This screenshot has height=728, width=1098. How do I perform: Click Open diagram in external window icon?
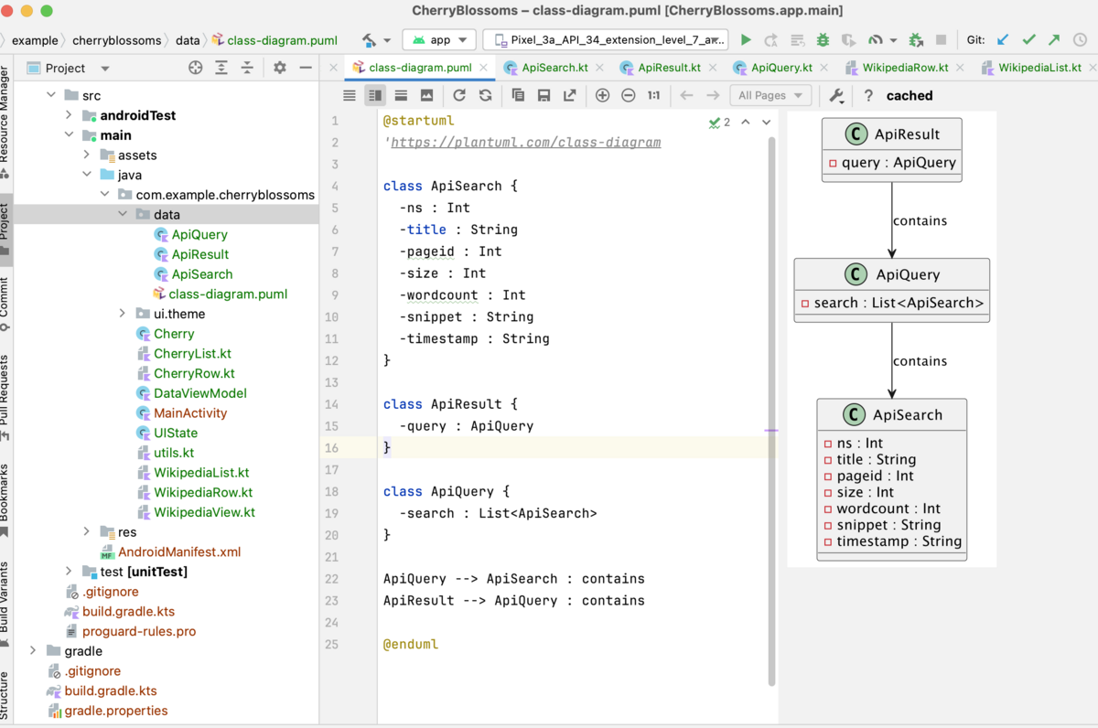point(569,95)
